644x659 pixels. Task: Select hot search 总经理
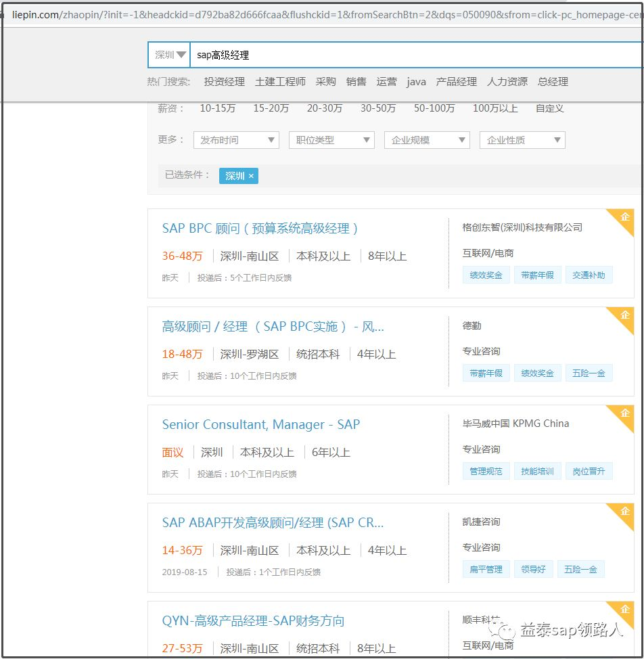point(553,82)
